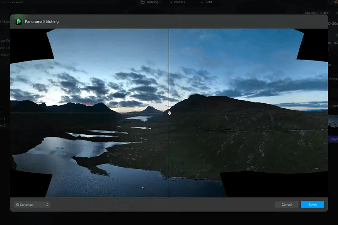Image resolution: width=338 pixels, height=225 pixels.
Task: Click the PANO0001.JPG file name
Action: click(317, 13)
